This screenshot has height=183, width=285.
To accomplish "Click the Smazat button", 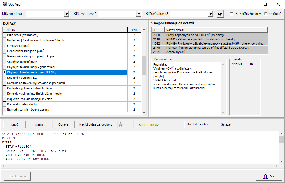I will (226, 124).
